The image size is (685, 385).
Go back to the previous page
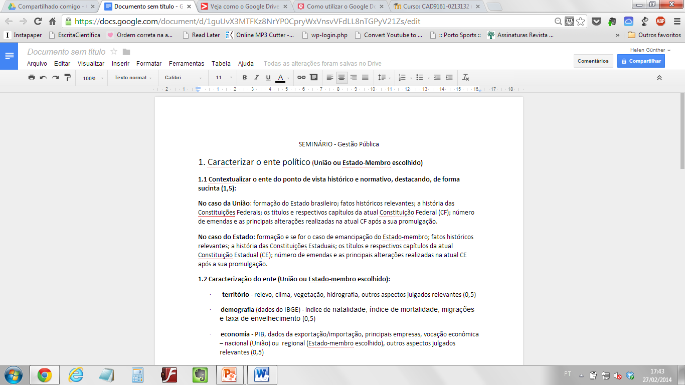[x=9, y=21]
